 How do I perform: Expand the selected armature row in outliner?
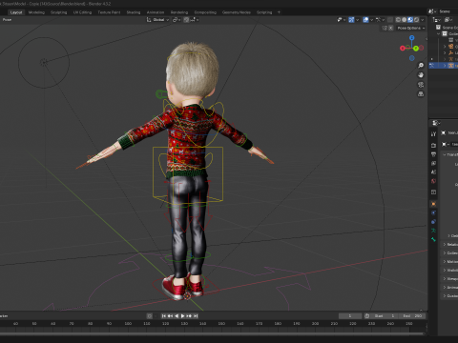tap(445, 66)
